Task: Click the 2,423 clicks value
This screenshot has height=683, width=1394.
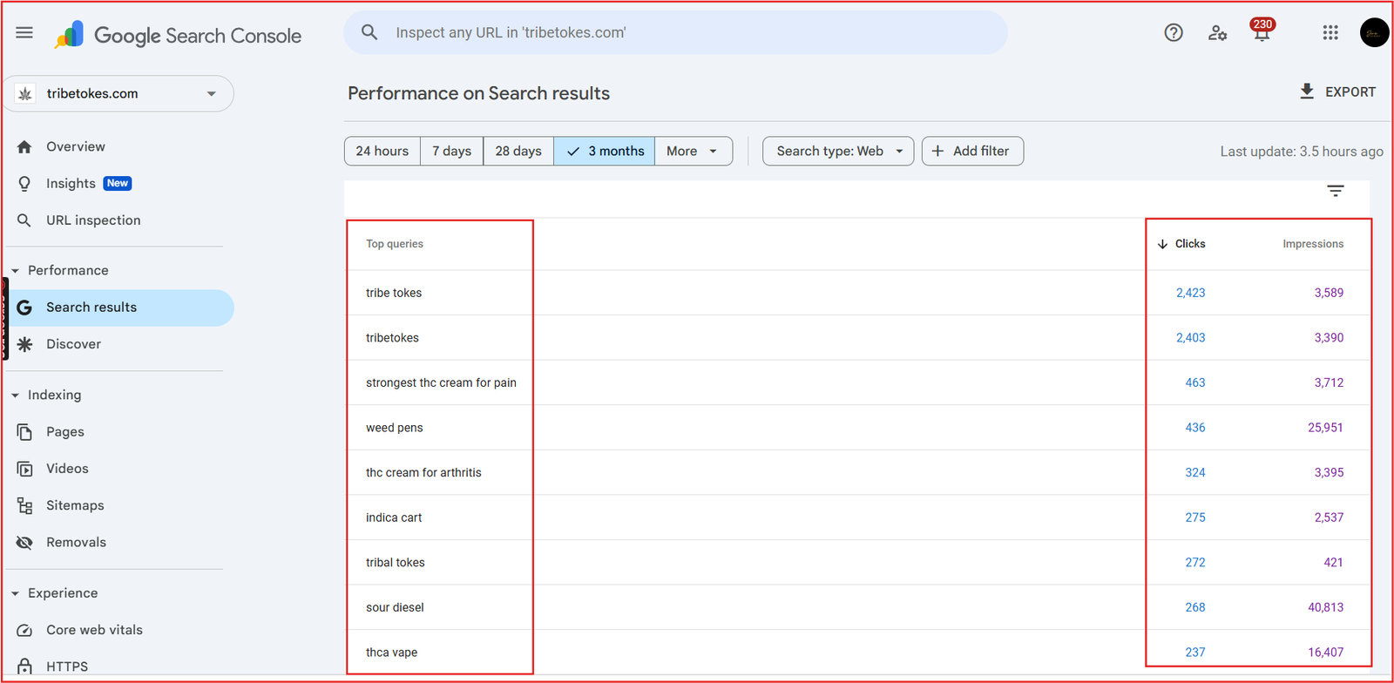Action: (x=1191, y=293)
